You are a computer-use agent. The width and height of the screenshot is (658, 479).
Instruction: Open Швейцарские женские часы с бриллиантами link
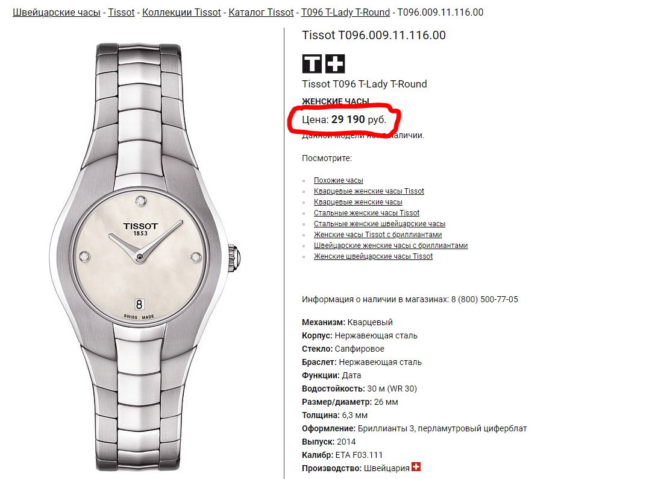(390, 246)
